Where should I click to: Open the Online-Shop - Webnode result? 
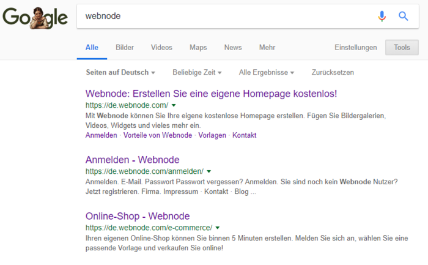[138, 216]
